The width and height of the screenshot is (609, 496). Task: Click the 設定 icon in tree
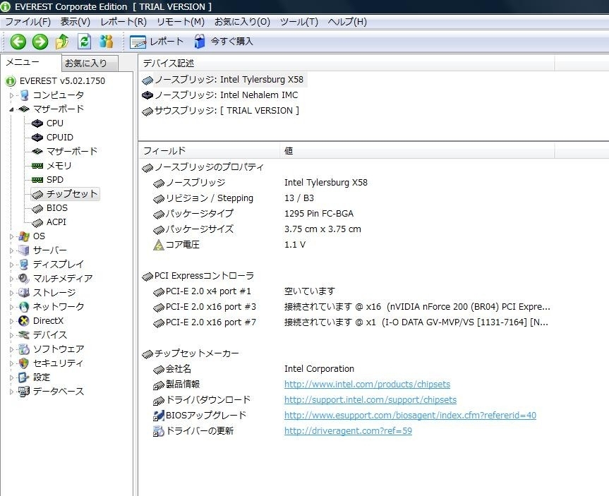[24, 377]
